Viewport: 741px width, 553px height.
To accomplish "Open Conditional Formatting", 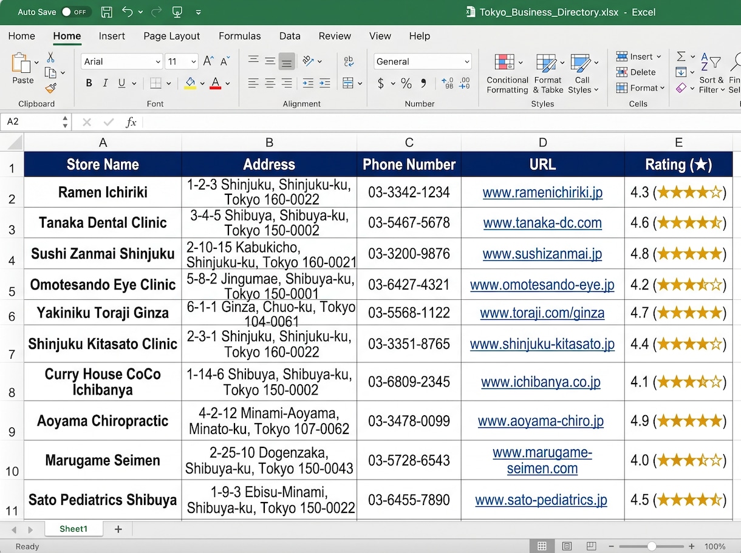I will click(508, 73).
